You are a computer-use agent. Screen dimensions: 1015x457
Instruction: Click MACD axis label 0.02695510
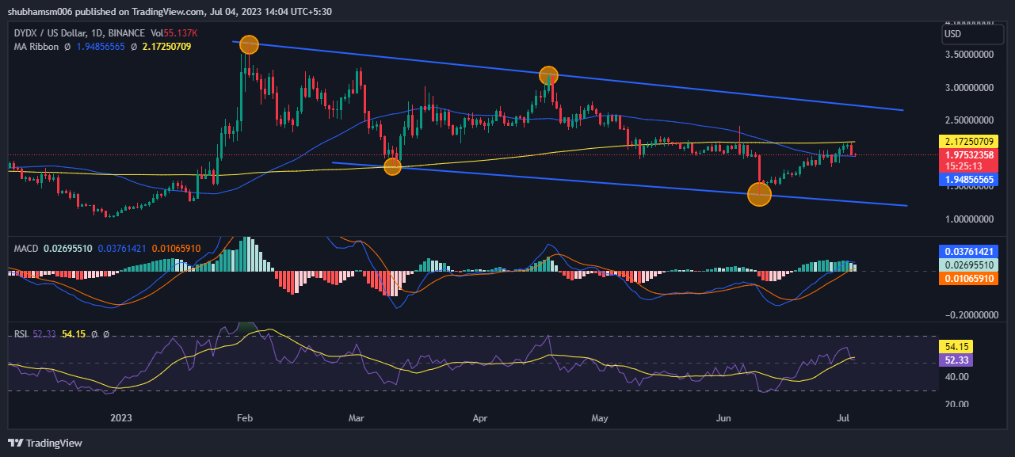pos(967,265)
